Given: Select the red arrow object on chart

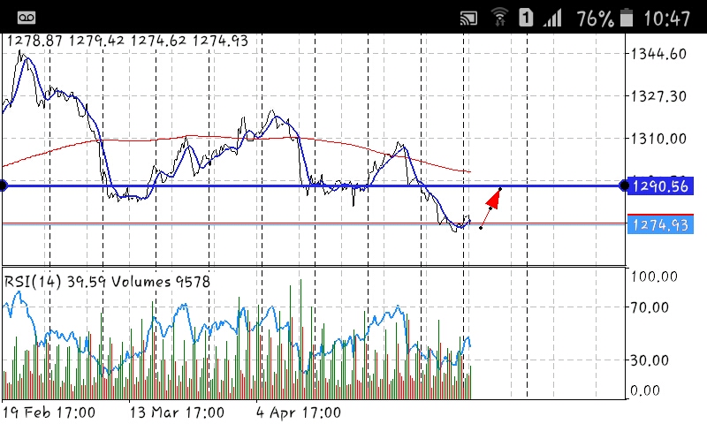Looking at the screenshot, I should pyautogui.click(x=490, y=208).
